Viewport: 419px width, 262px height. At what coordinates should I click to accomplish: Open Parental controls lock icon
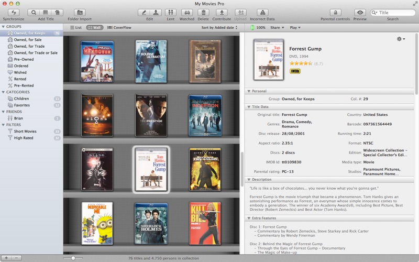335,12
